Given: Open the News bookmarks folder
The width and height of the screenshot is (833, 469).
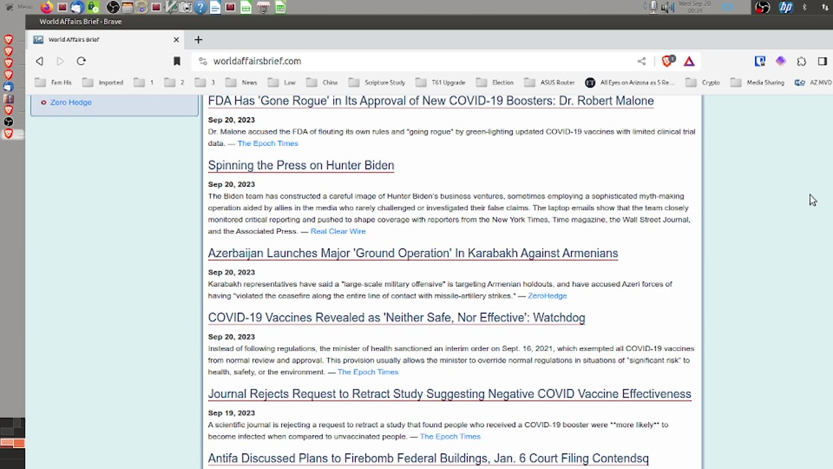Looking at the screenshot, I should [241, 83].
